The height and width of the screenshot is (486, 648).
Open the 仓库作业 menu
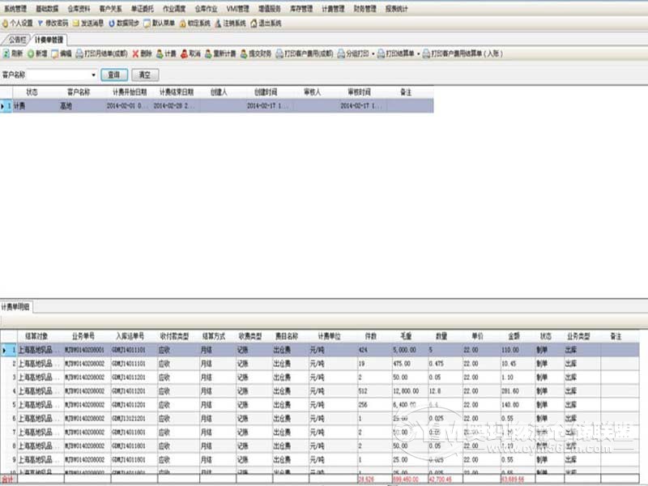pos(207,9)
